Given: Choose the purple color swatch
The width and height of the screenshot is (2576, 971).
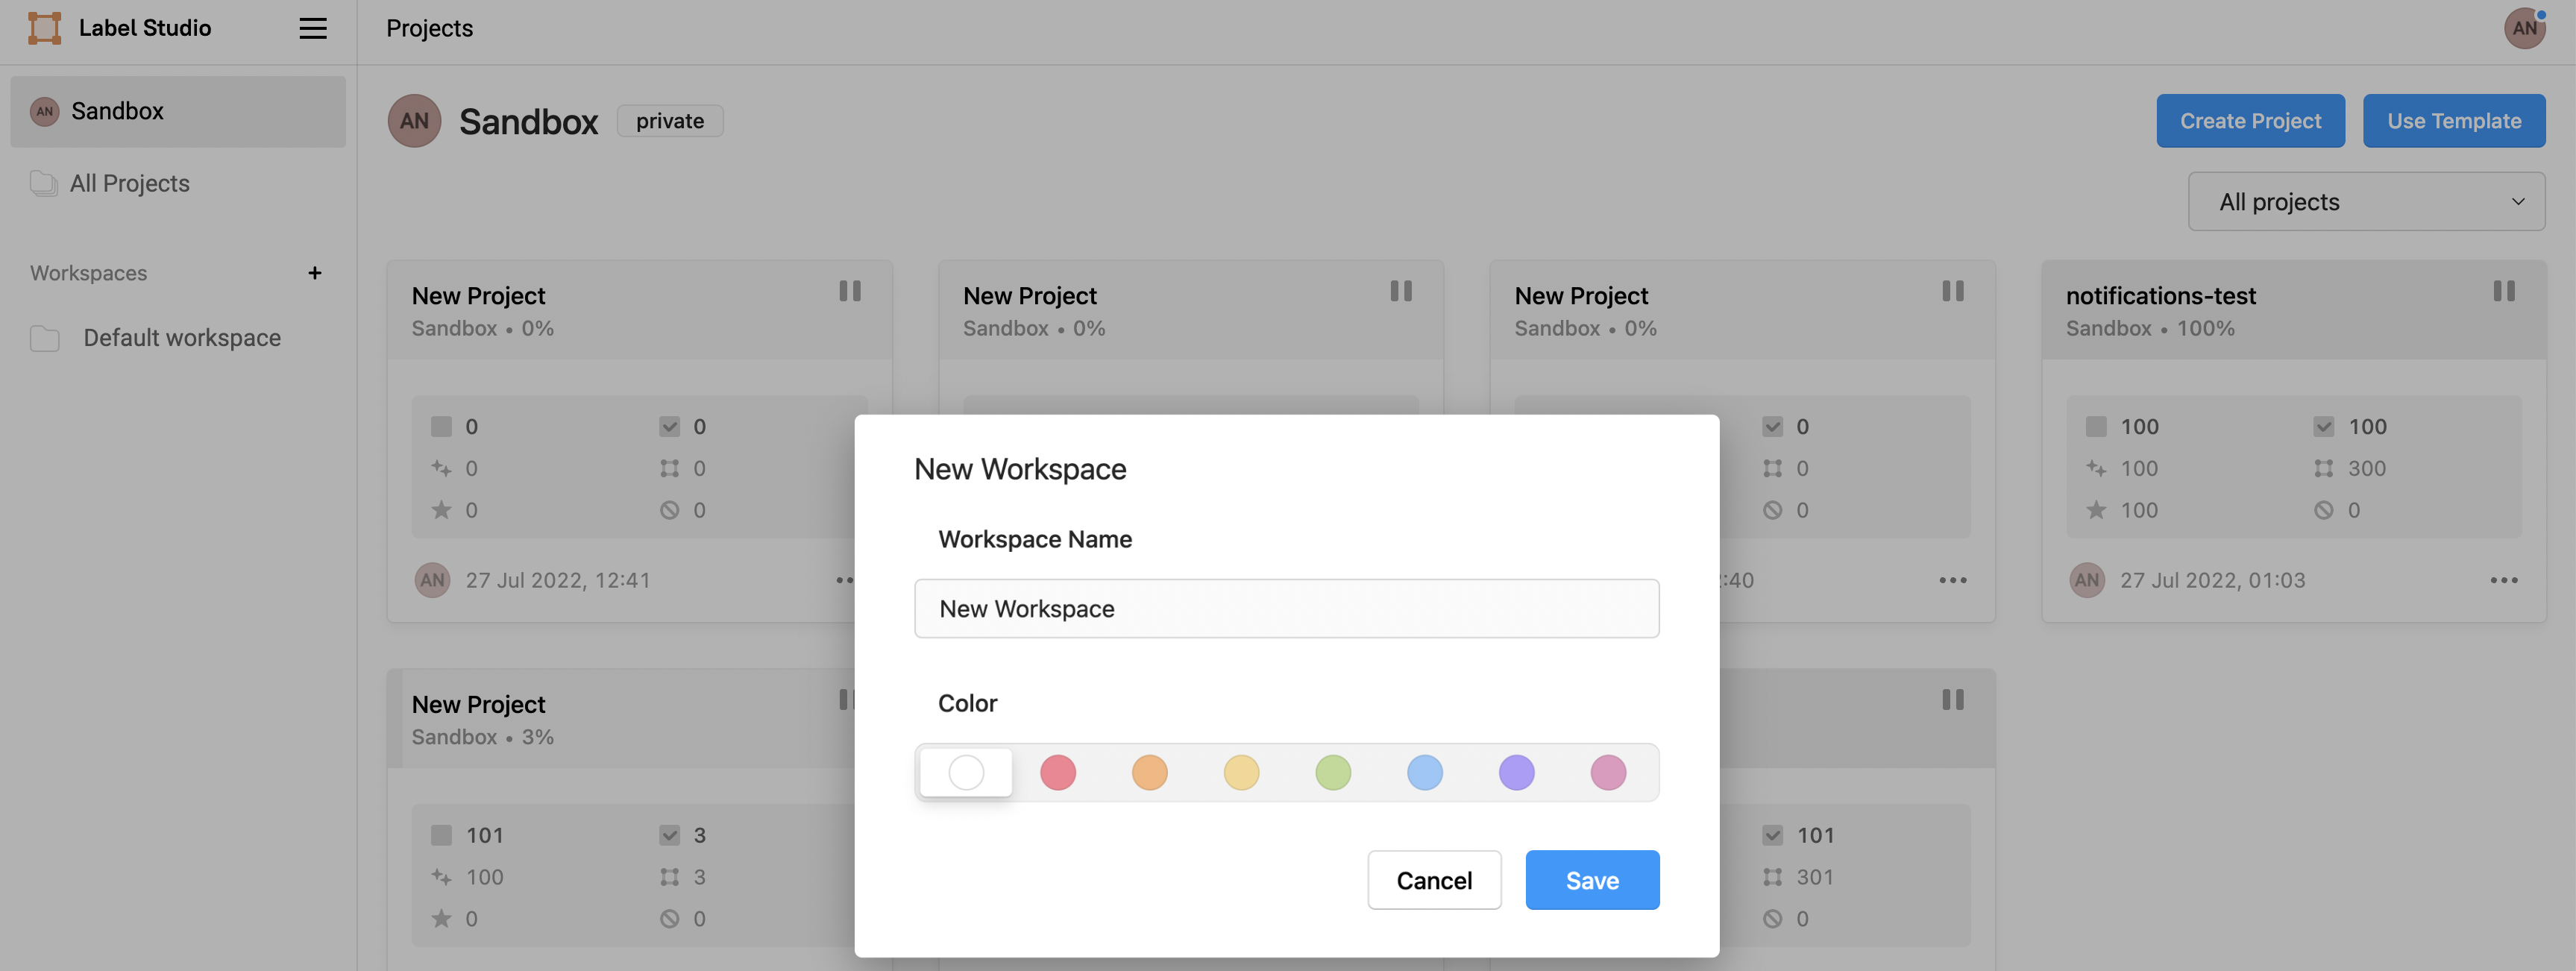Looking at the screenshot, I should 1516,772.
